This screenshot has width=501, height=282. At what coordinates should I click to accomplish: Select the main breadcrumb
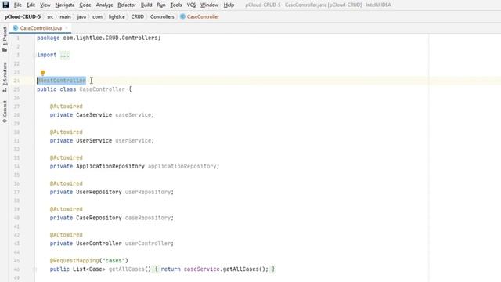coord(65,16)
